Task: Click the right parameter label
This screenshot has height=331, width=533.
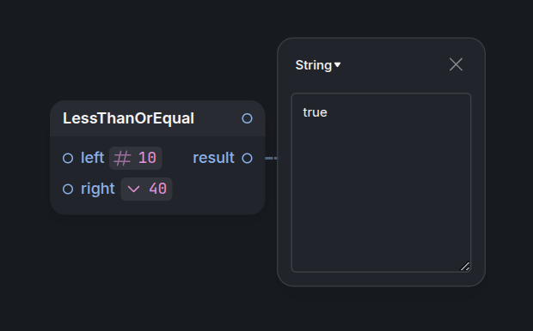Action: pos(97,189)
